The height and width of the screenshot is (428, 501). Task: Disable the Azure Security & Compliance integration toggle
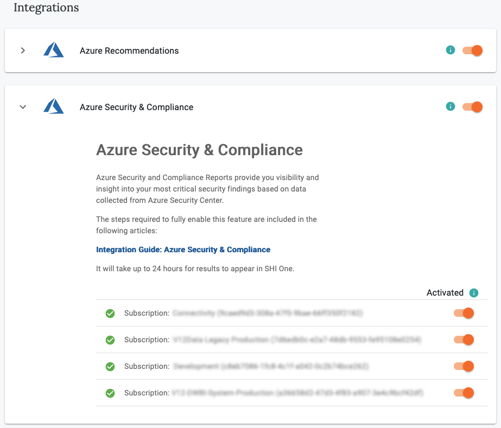pyautogui.click(x=472, y=106)
